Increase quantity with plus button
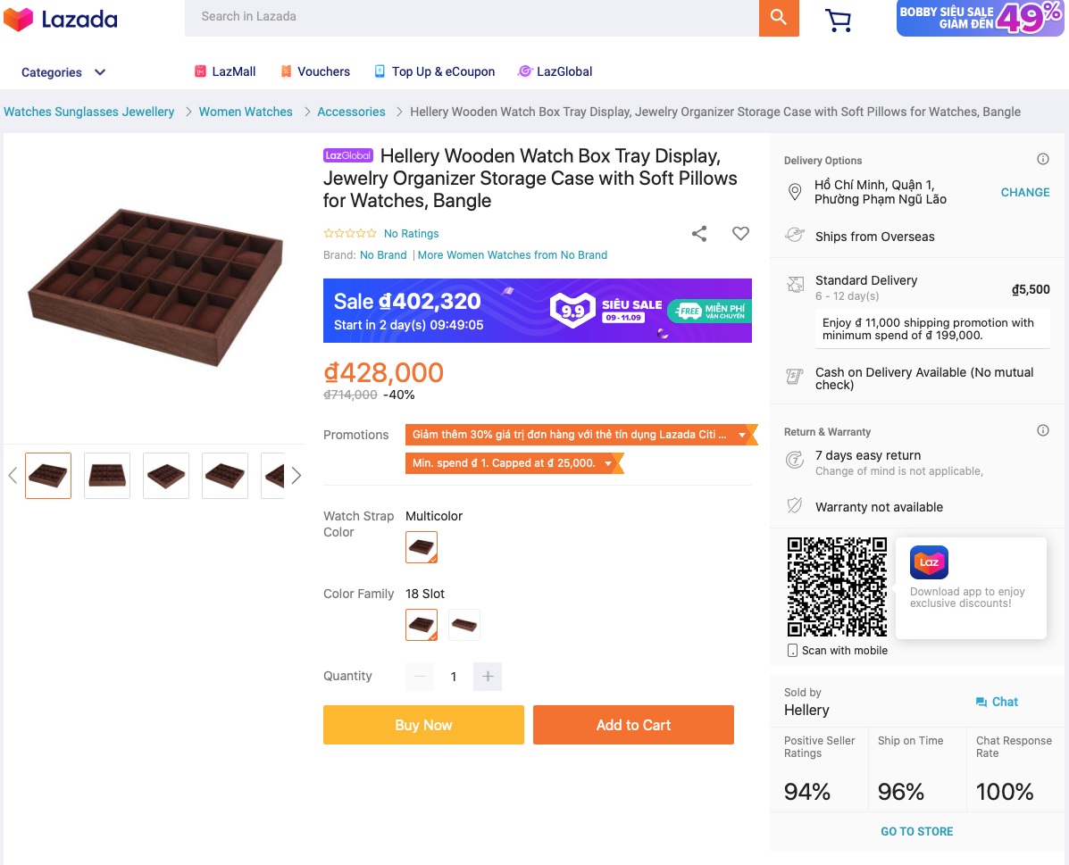1069x865 pixels. click(x=488, y=677)
